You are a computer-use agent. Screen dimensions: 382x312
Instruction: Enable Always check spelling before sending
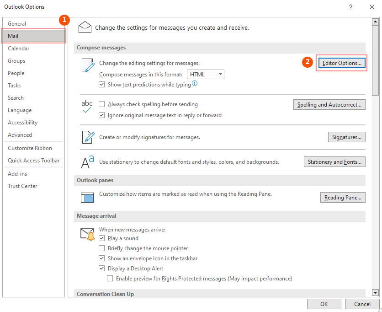pyautogui.click(x=102, y=104)
